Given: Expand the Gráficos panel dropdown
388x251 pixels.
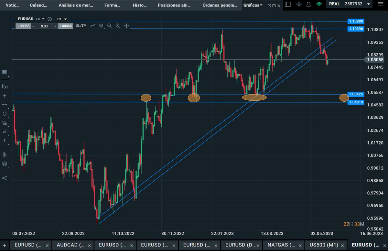Looking at the screenshot, I should [253, 5].
